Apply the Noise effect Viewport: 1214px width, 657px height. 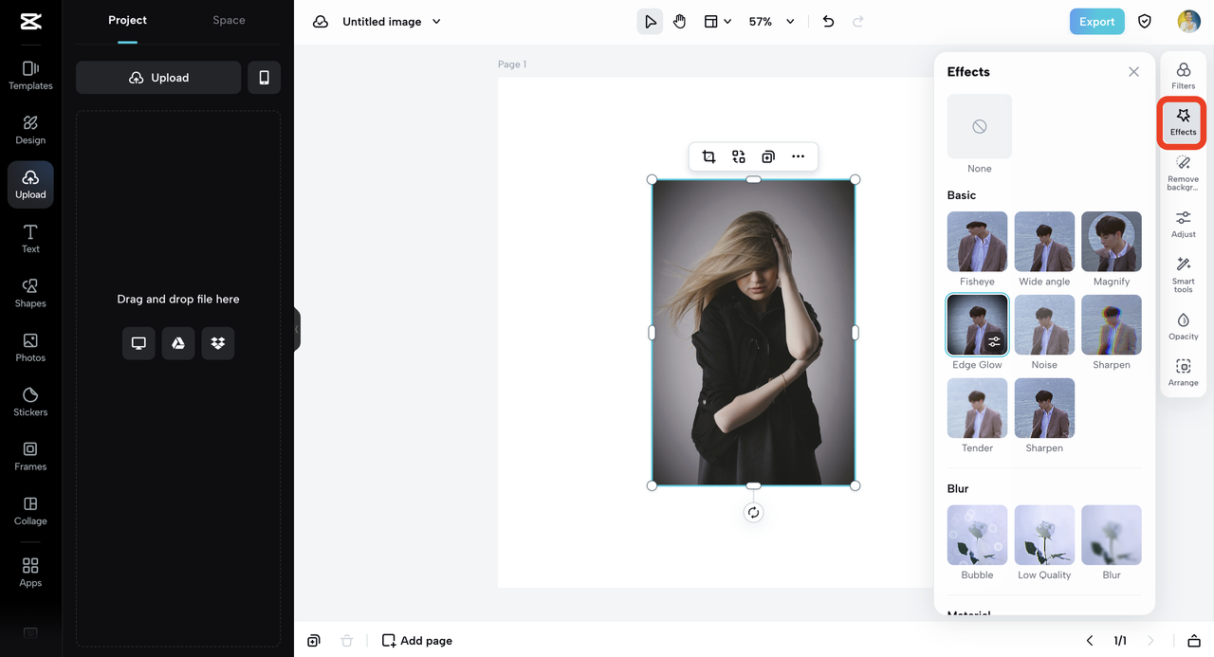point(1044,325)
